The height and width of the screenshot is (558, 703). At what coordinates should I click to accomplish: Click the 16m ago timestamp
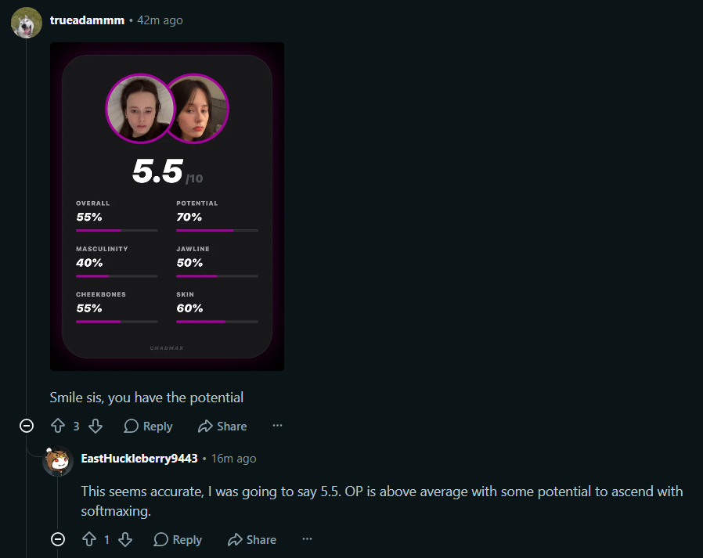click(233, 458)
